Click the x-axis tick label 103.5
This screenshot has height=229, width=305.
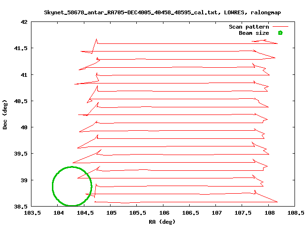[x=32, y=213]
